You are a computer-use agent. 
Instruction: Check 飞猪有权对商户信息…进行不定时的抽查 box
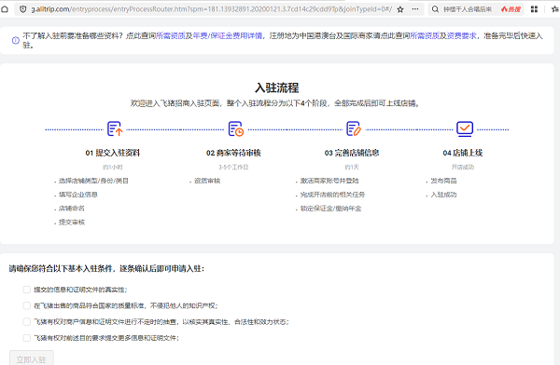pyautogui.click(x=26, y=321)
